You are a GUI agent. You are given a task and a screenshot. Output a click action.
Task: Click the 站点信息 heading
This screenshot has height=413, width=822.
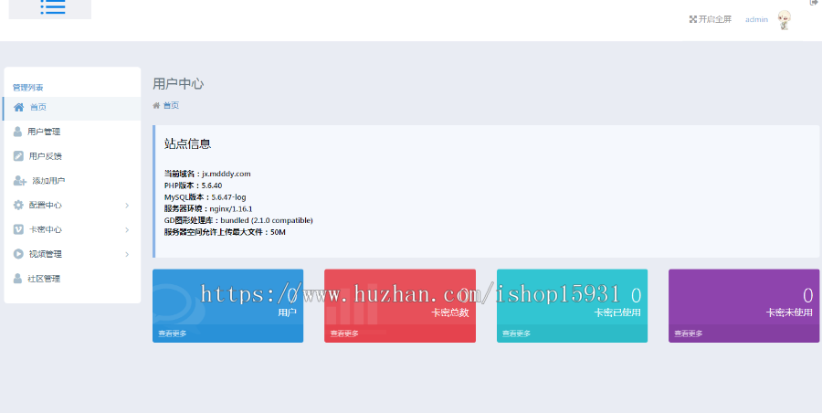pyautogui.click(x=187, y=143)
